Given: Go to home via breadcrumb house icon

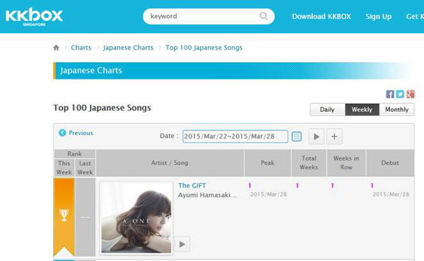Looking at the screenshot, I should click(57, 47).
